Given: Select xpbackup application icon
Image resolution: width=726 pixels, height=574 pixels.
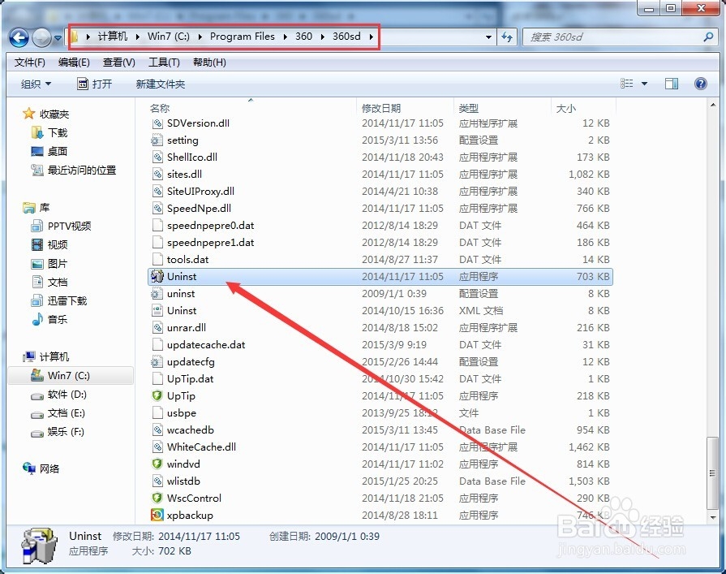Looking at the screenshot, I should (x=157, y=515).
